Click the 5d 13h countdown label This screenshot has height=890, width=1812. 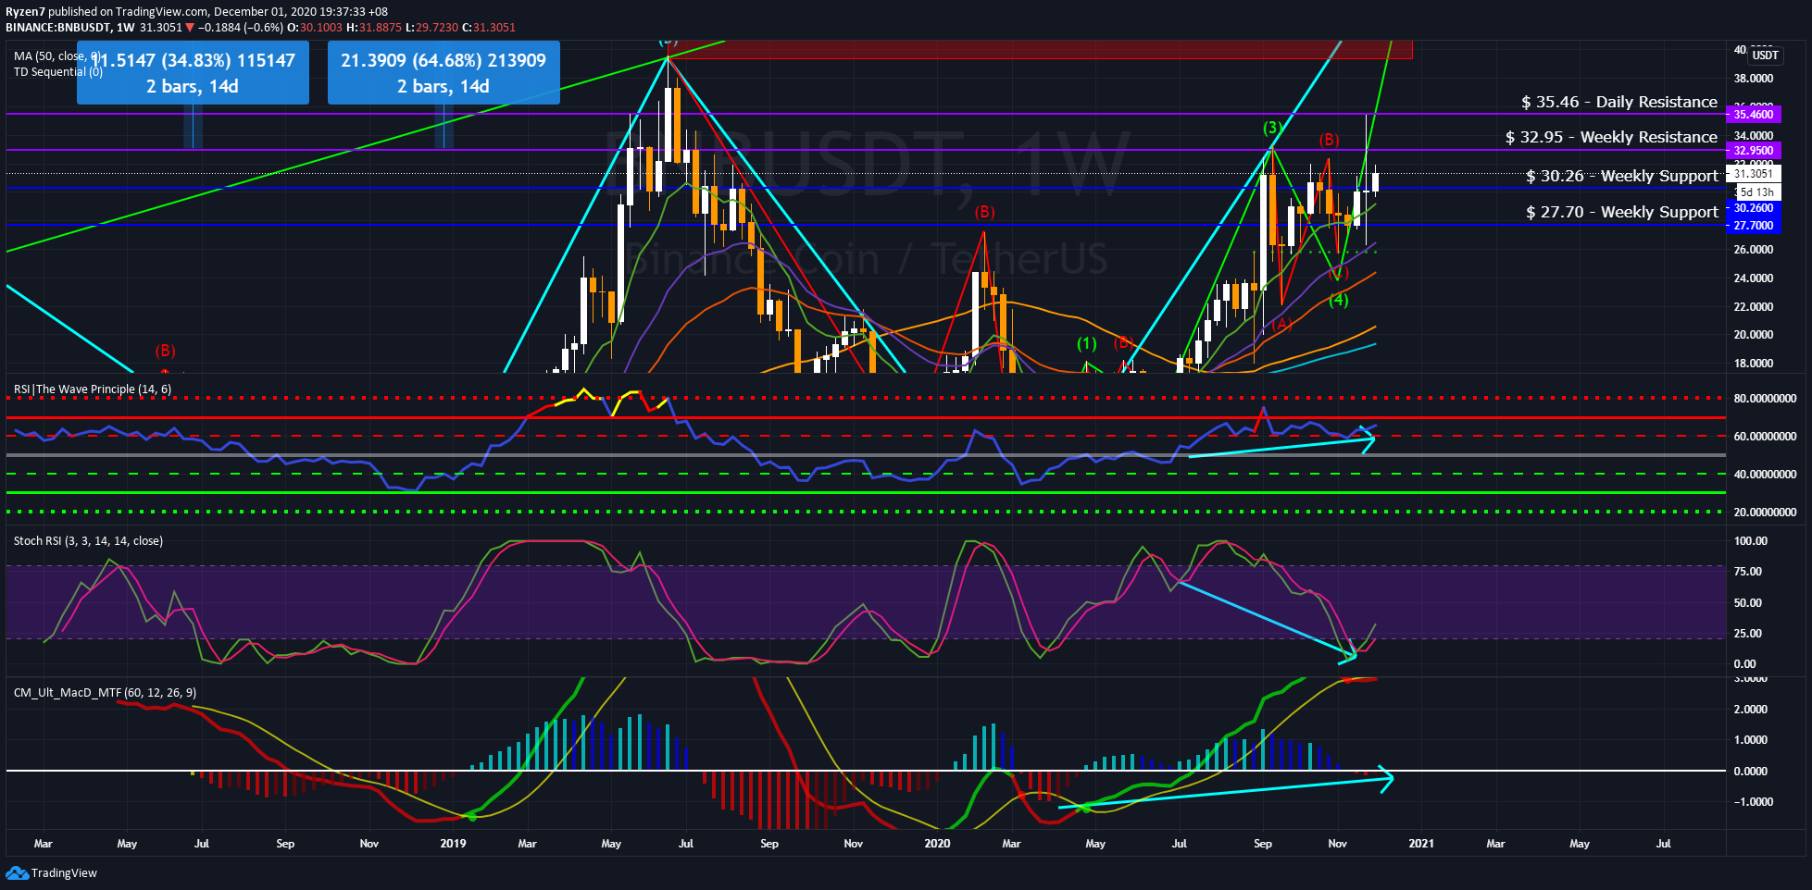point(1756,192)
